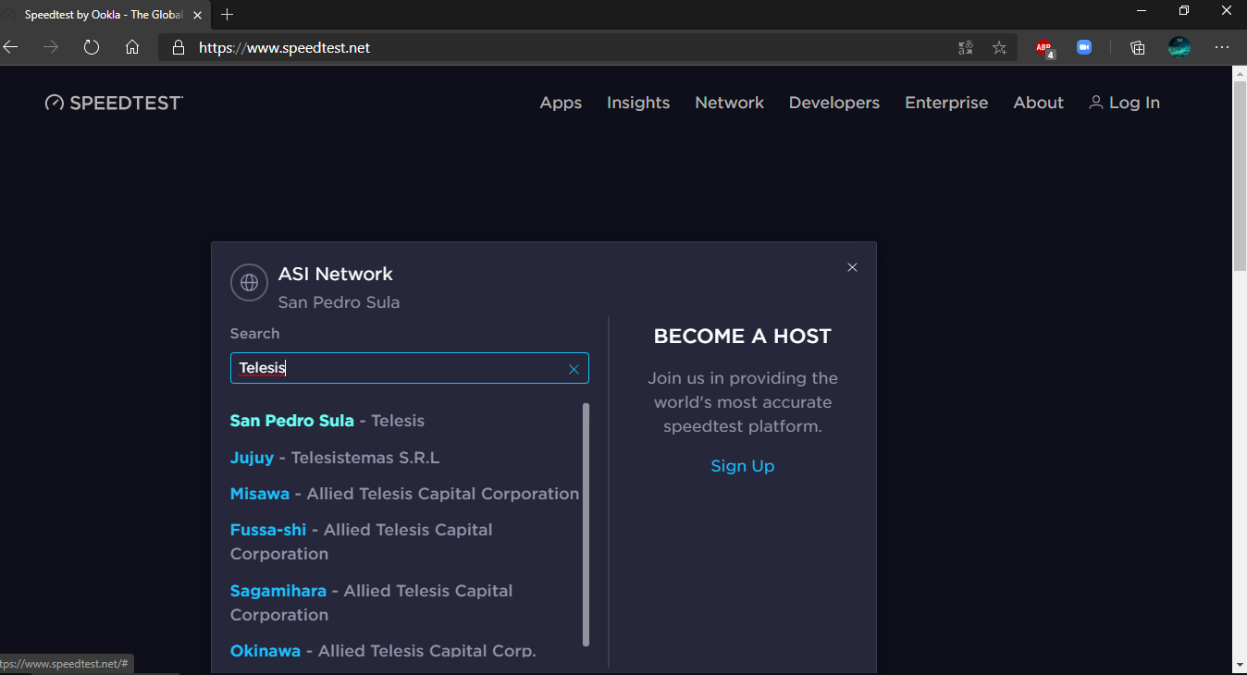Click the browser address bar URL
This screenshot has height=675, width=1247.
click(x=285, y=47)
